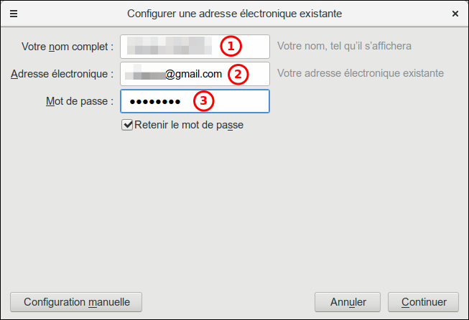Viewport: 469px width, 320px height.
Task: Click the '@gmail.com' text in the email field
Action: pos(194,73)
